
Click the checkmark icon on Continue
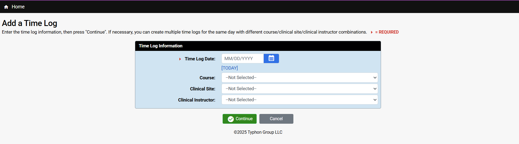point(231,119)
